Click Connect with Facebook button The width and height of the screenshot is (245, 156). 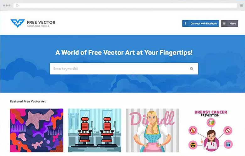[200, 23]
